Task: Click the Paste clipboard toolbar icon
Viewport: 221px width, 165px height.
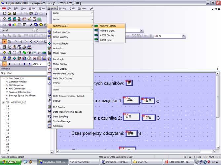Action: tap(31, 13)
